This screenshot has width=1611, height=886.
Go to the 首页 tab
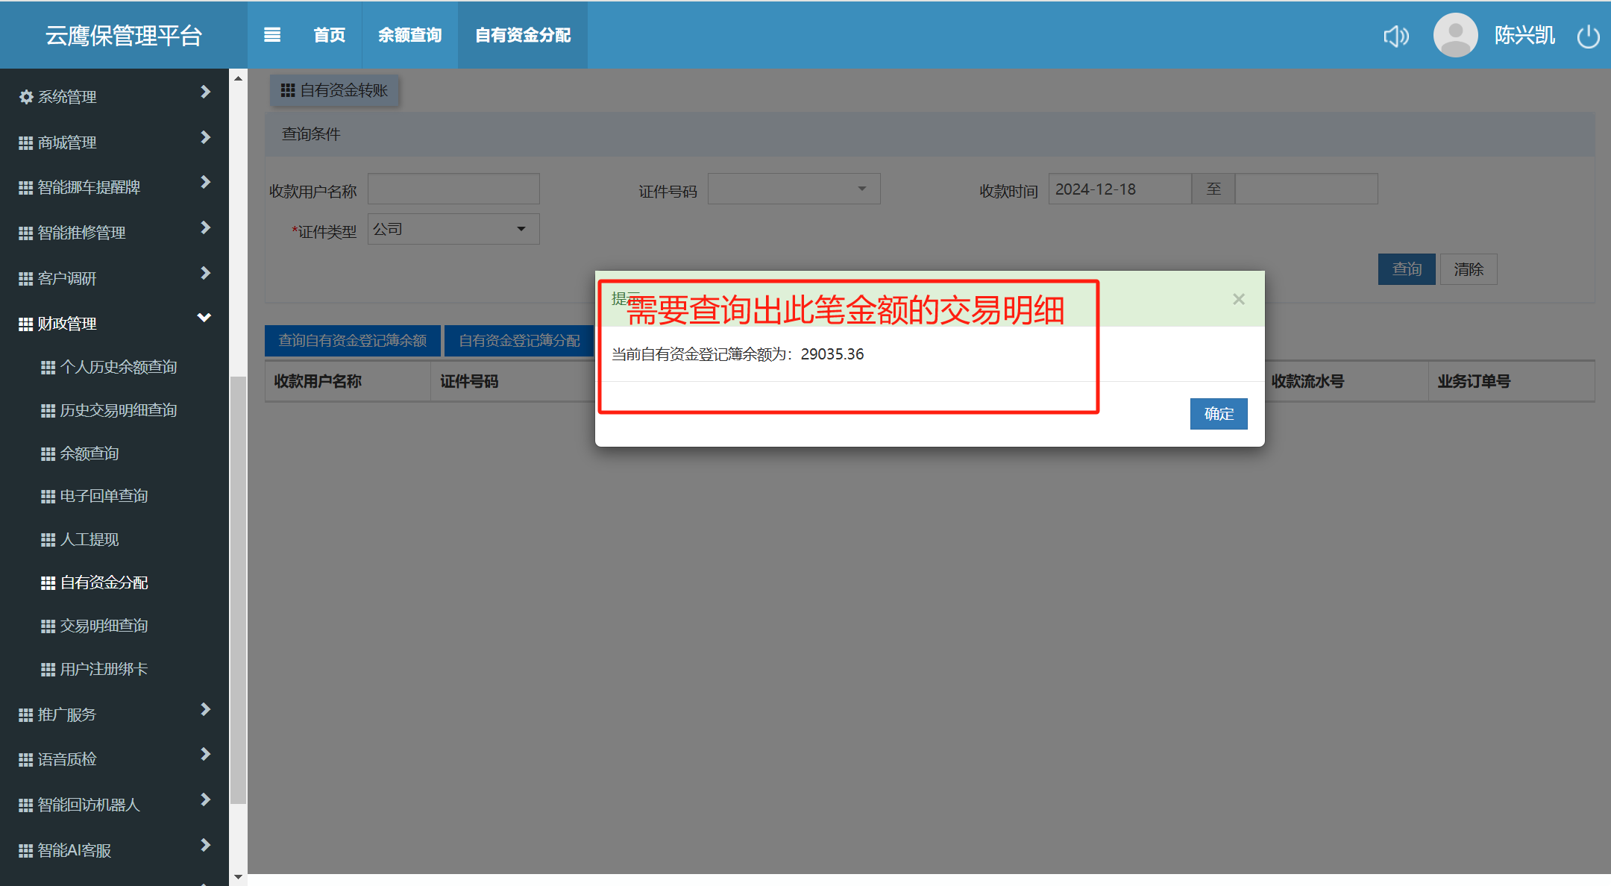(x=329, y=35)
